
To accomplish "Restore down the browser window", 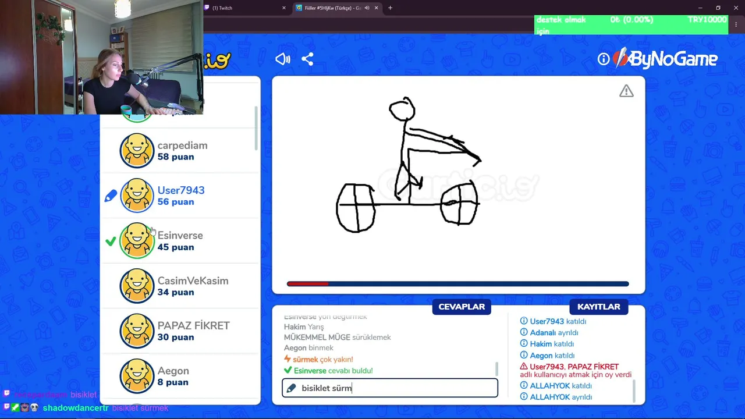I will 718,8.
